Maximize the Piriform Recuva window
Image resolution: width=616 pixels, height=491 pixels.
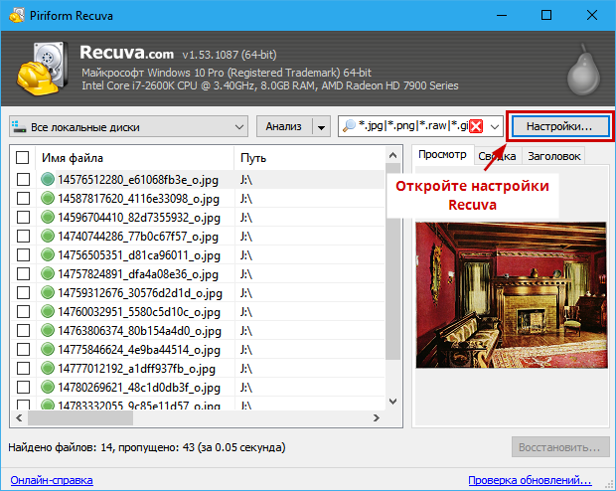tap(546, 15)
